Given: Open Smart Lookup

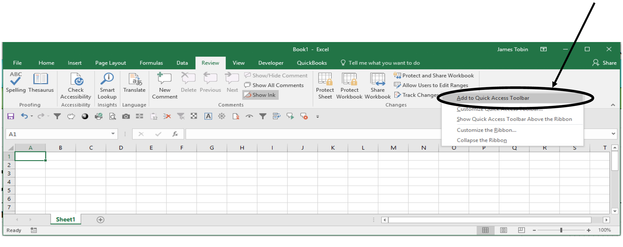Looking at the screenshot, I should click(107, 86).
